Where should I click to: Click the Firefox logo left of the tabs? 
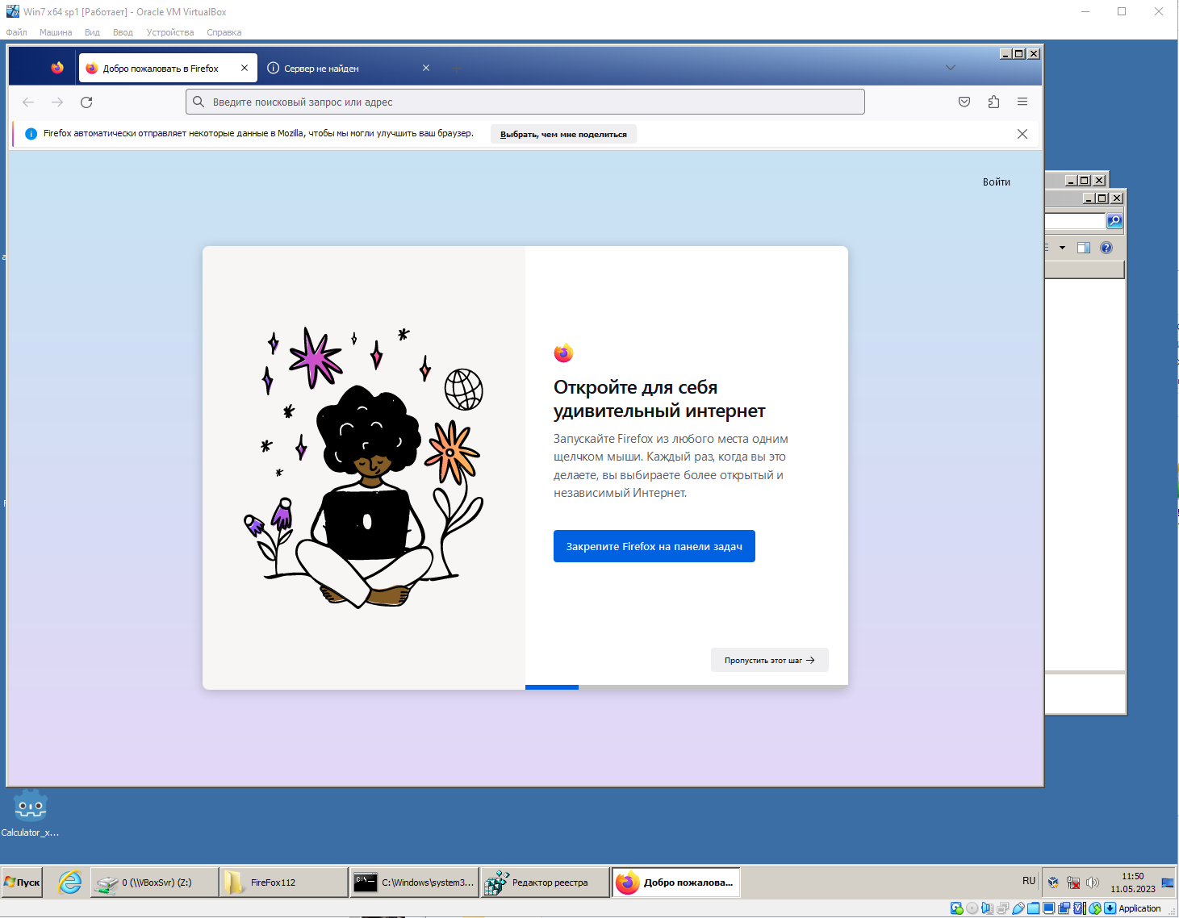click(57, 68)
